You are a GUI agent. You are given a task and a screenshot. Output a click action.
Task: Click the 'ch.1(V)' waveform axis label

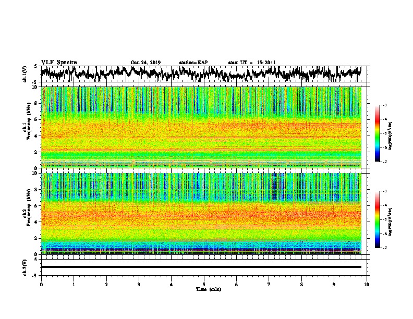[25, 74]
